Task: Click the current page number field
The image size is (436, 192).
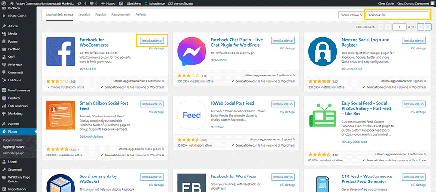Action: (x=399, y=27)
